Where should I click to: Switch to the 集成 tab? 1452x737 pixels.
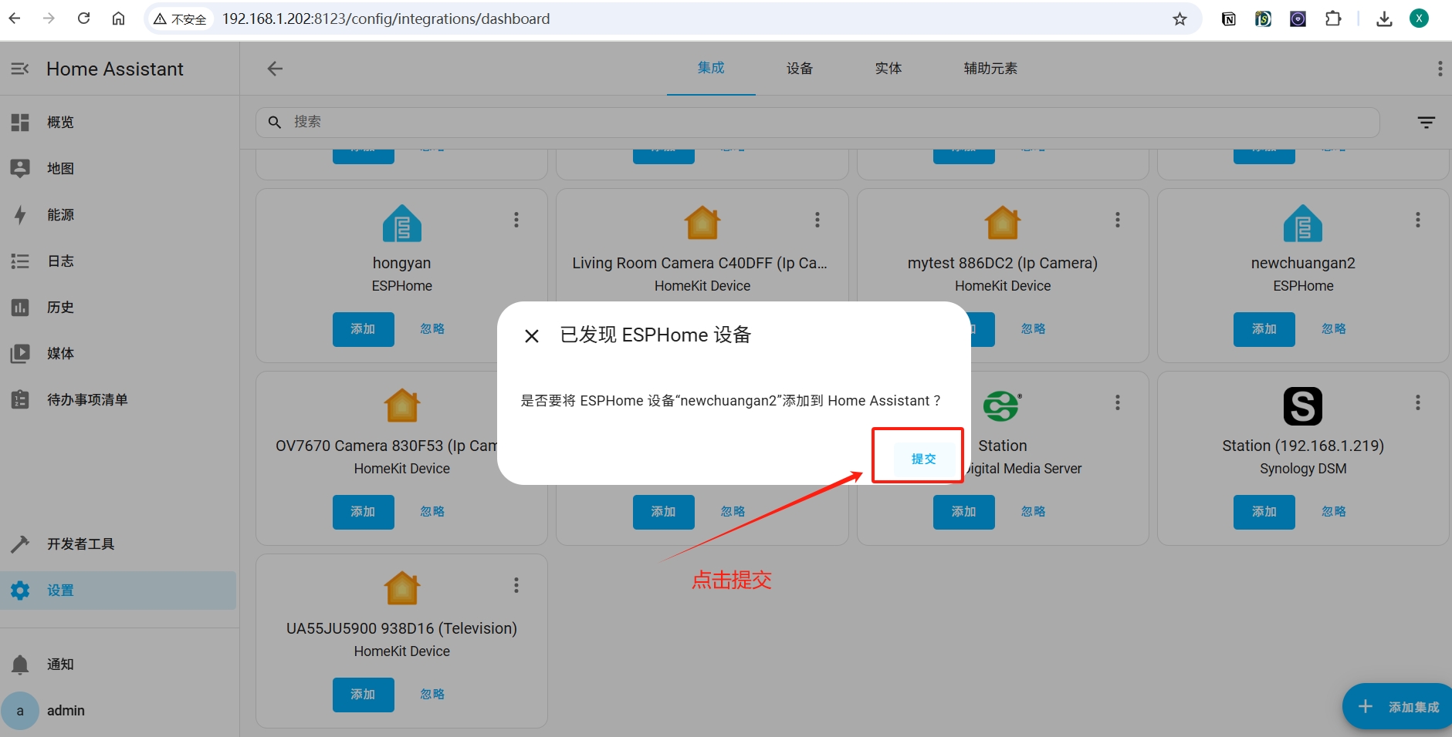point(711,68)
